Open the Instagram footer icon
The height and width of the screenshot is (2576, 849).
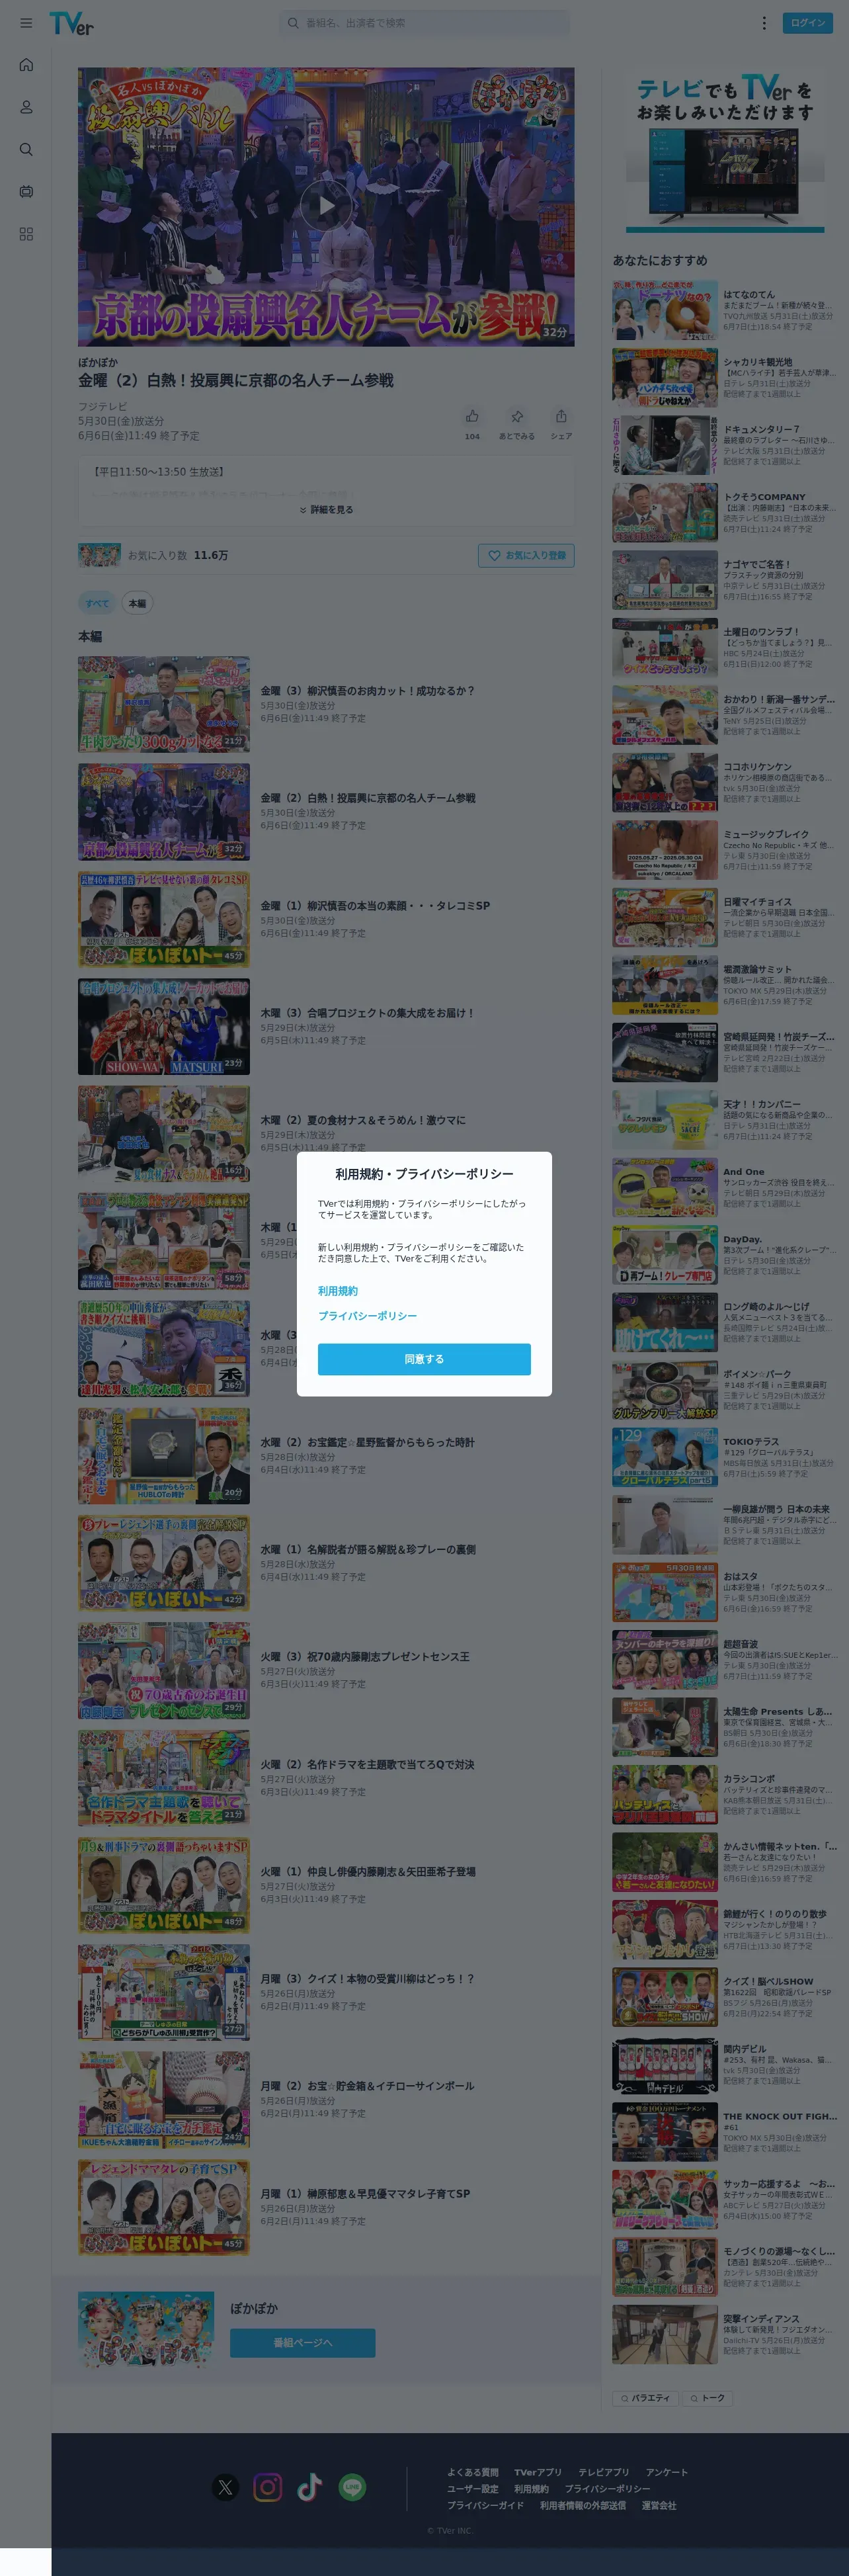(x=268, y=2487)
